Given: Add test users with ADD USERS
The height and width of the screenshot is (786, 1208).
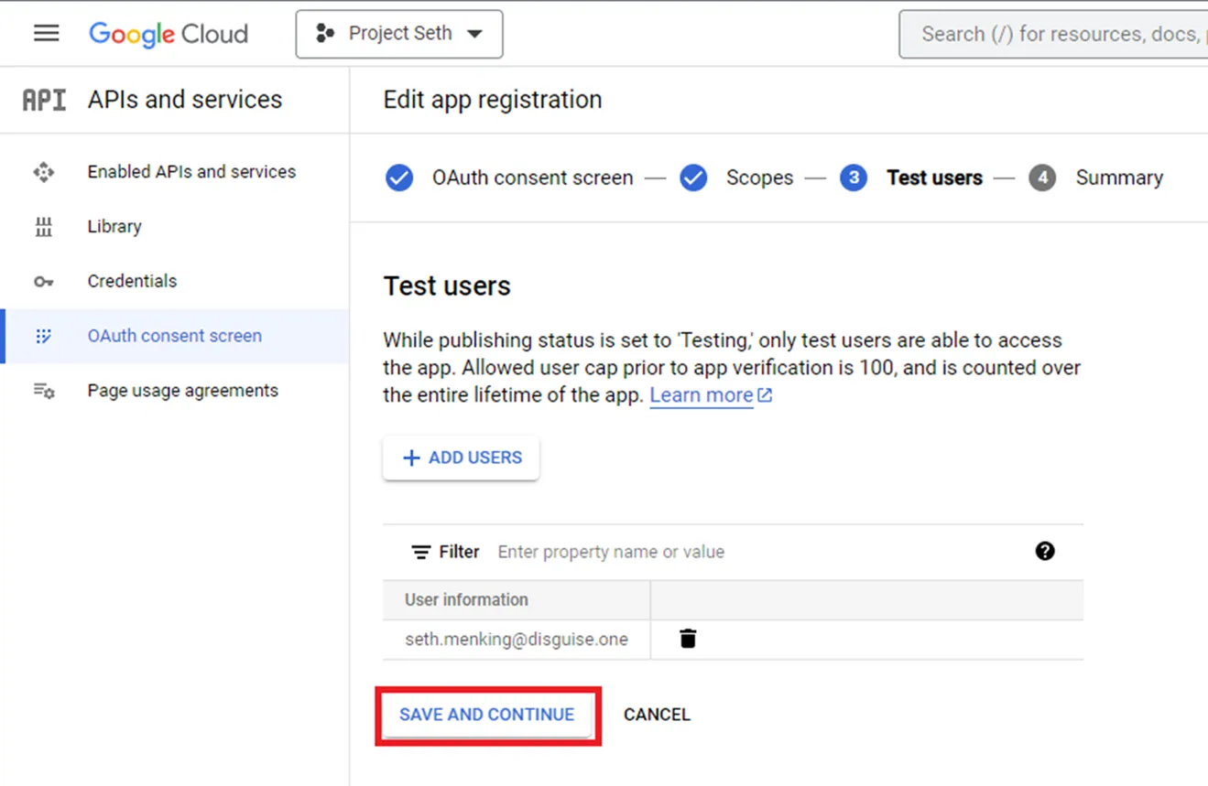Looking at the screenshot, I should click(x=461, y=458).
